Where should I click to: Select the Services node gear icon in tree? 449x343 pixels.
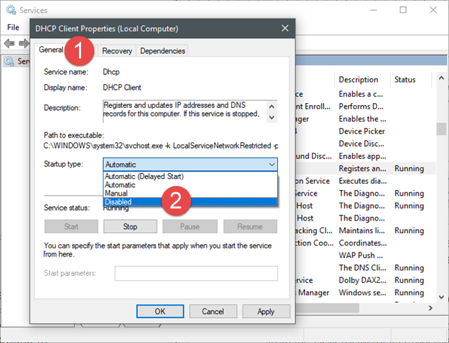(9, 61)
